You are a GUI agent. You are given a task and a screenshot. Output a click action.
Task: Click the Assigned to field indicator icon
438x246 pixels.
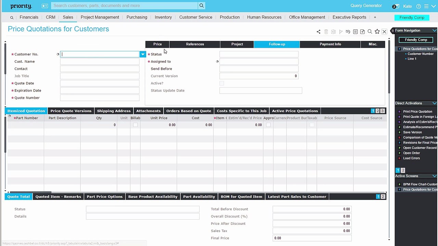(x=217, y=61)
